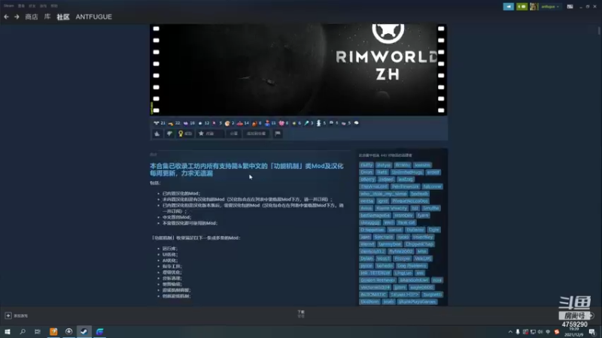The image size is (602, 338).
Task: Go forward with the right arrow
Action: [17, 17]
